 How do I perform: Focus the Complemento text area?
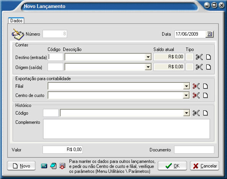[127, 129]
